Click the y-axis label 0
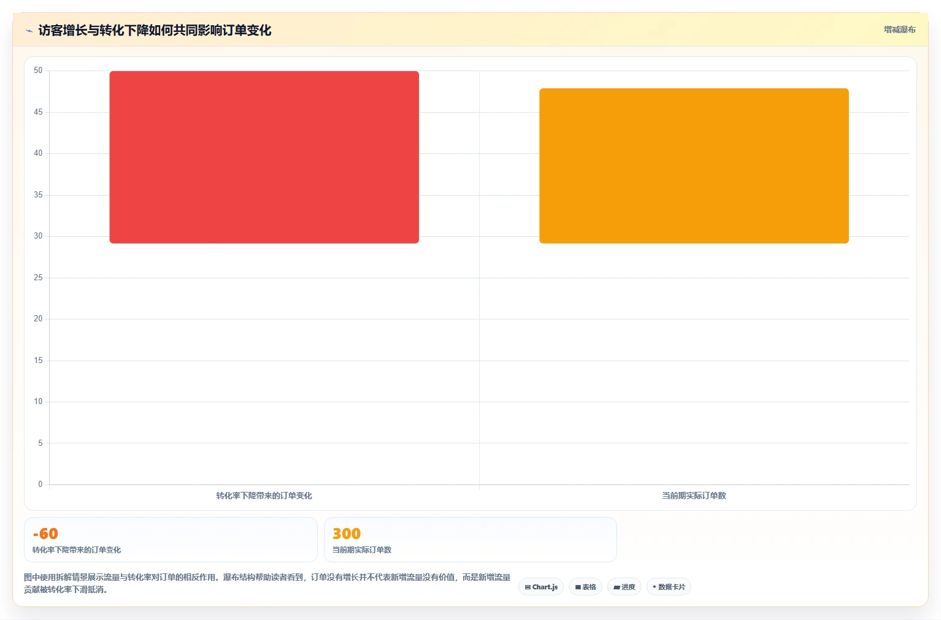Screen dimensions: 941x620 tap(40, 484)
